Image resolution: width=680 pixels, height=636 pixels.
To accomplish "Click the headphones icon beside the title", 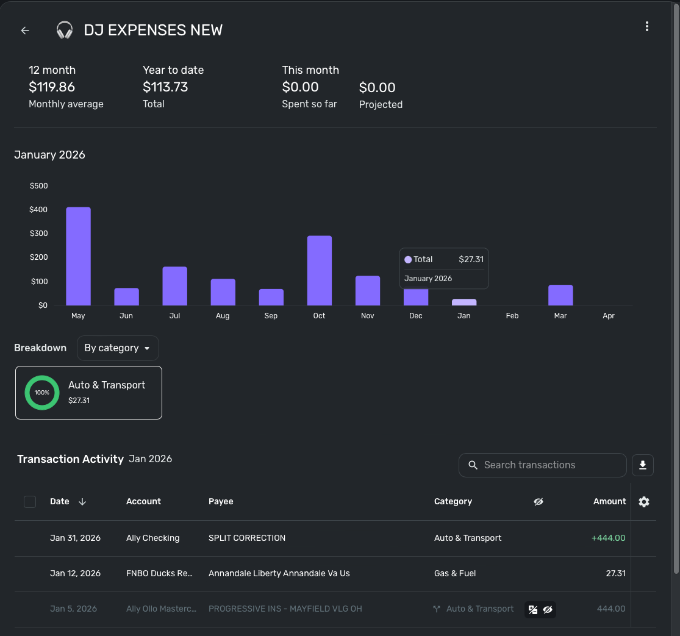I will click(x=64, y=30).
